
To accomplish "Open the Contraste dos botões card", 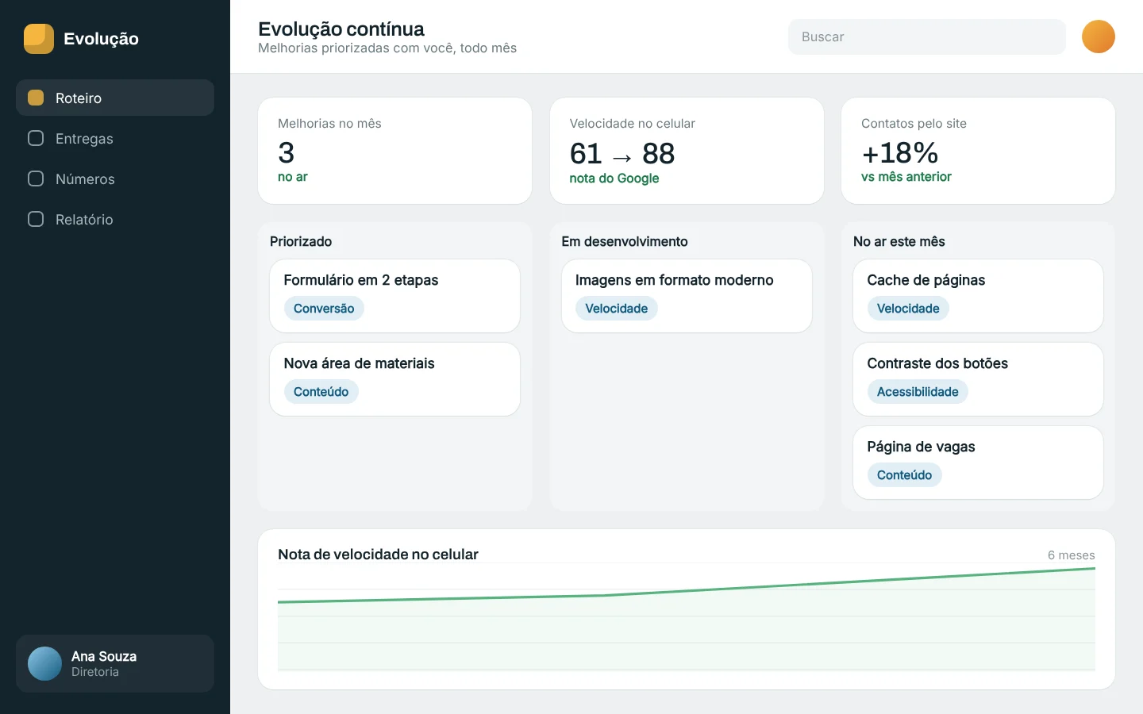I will (x=978, y=379).
